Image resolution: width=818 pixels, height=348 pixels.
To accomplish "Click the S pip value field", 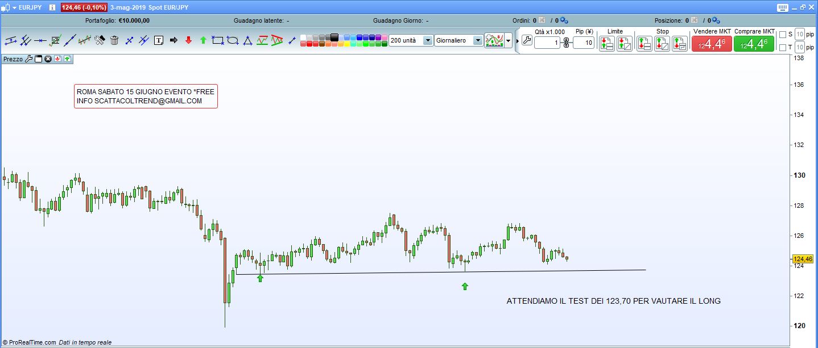I will (800, 35).
